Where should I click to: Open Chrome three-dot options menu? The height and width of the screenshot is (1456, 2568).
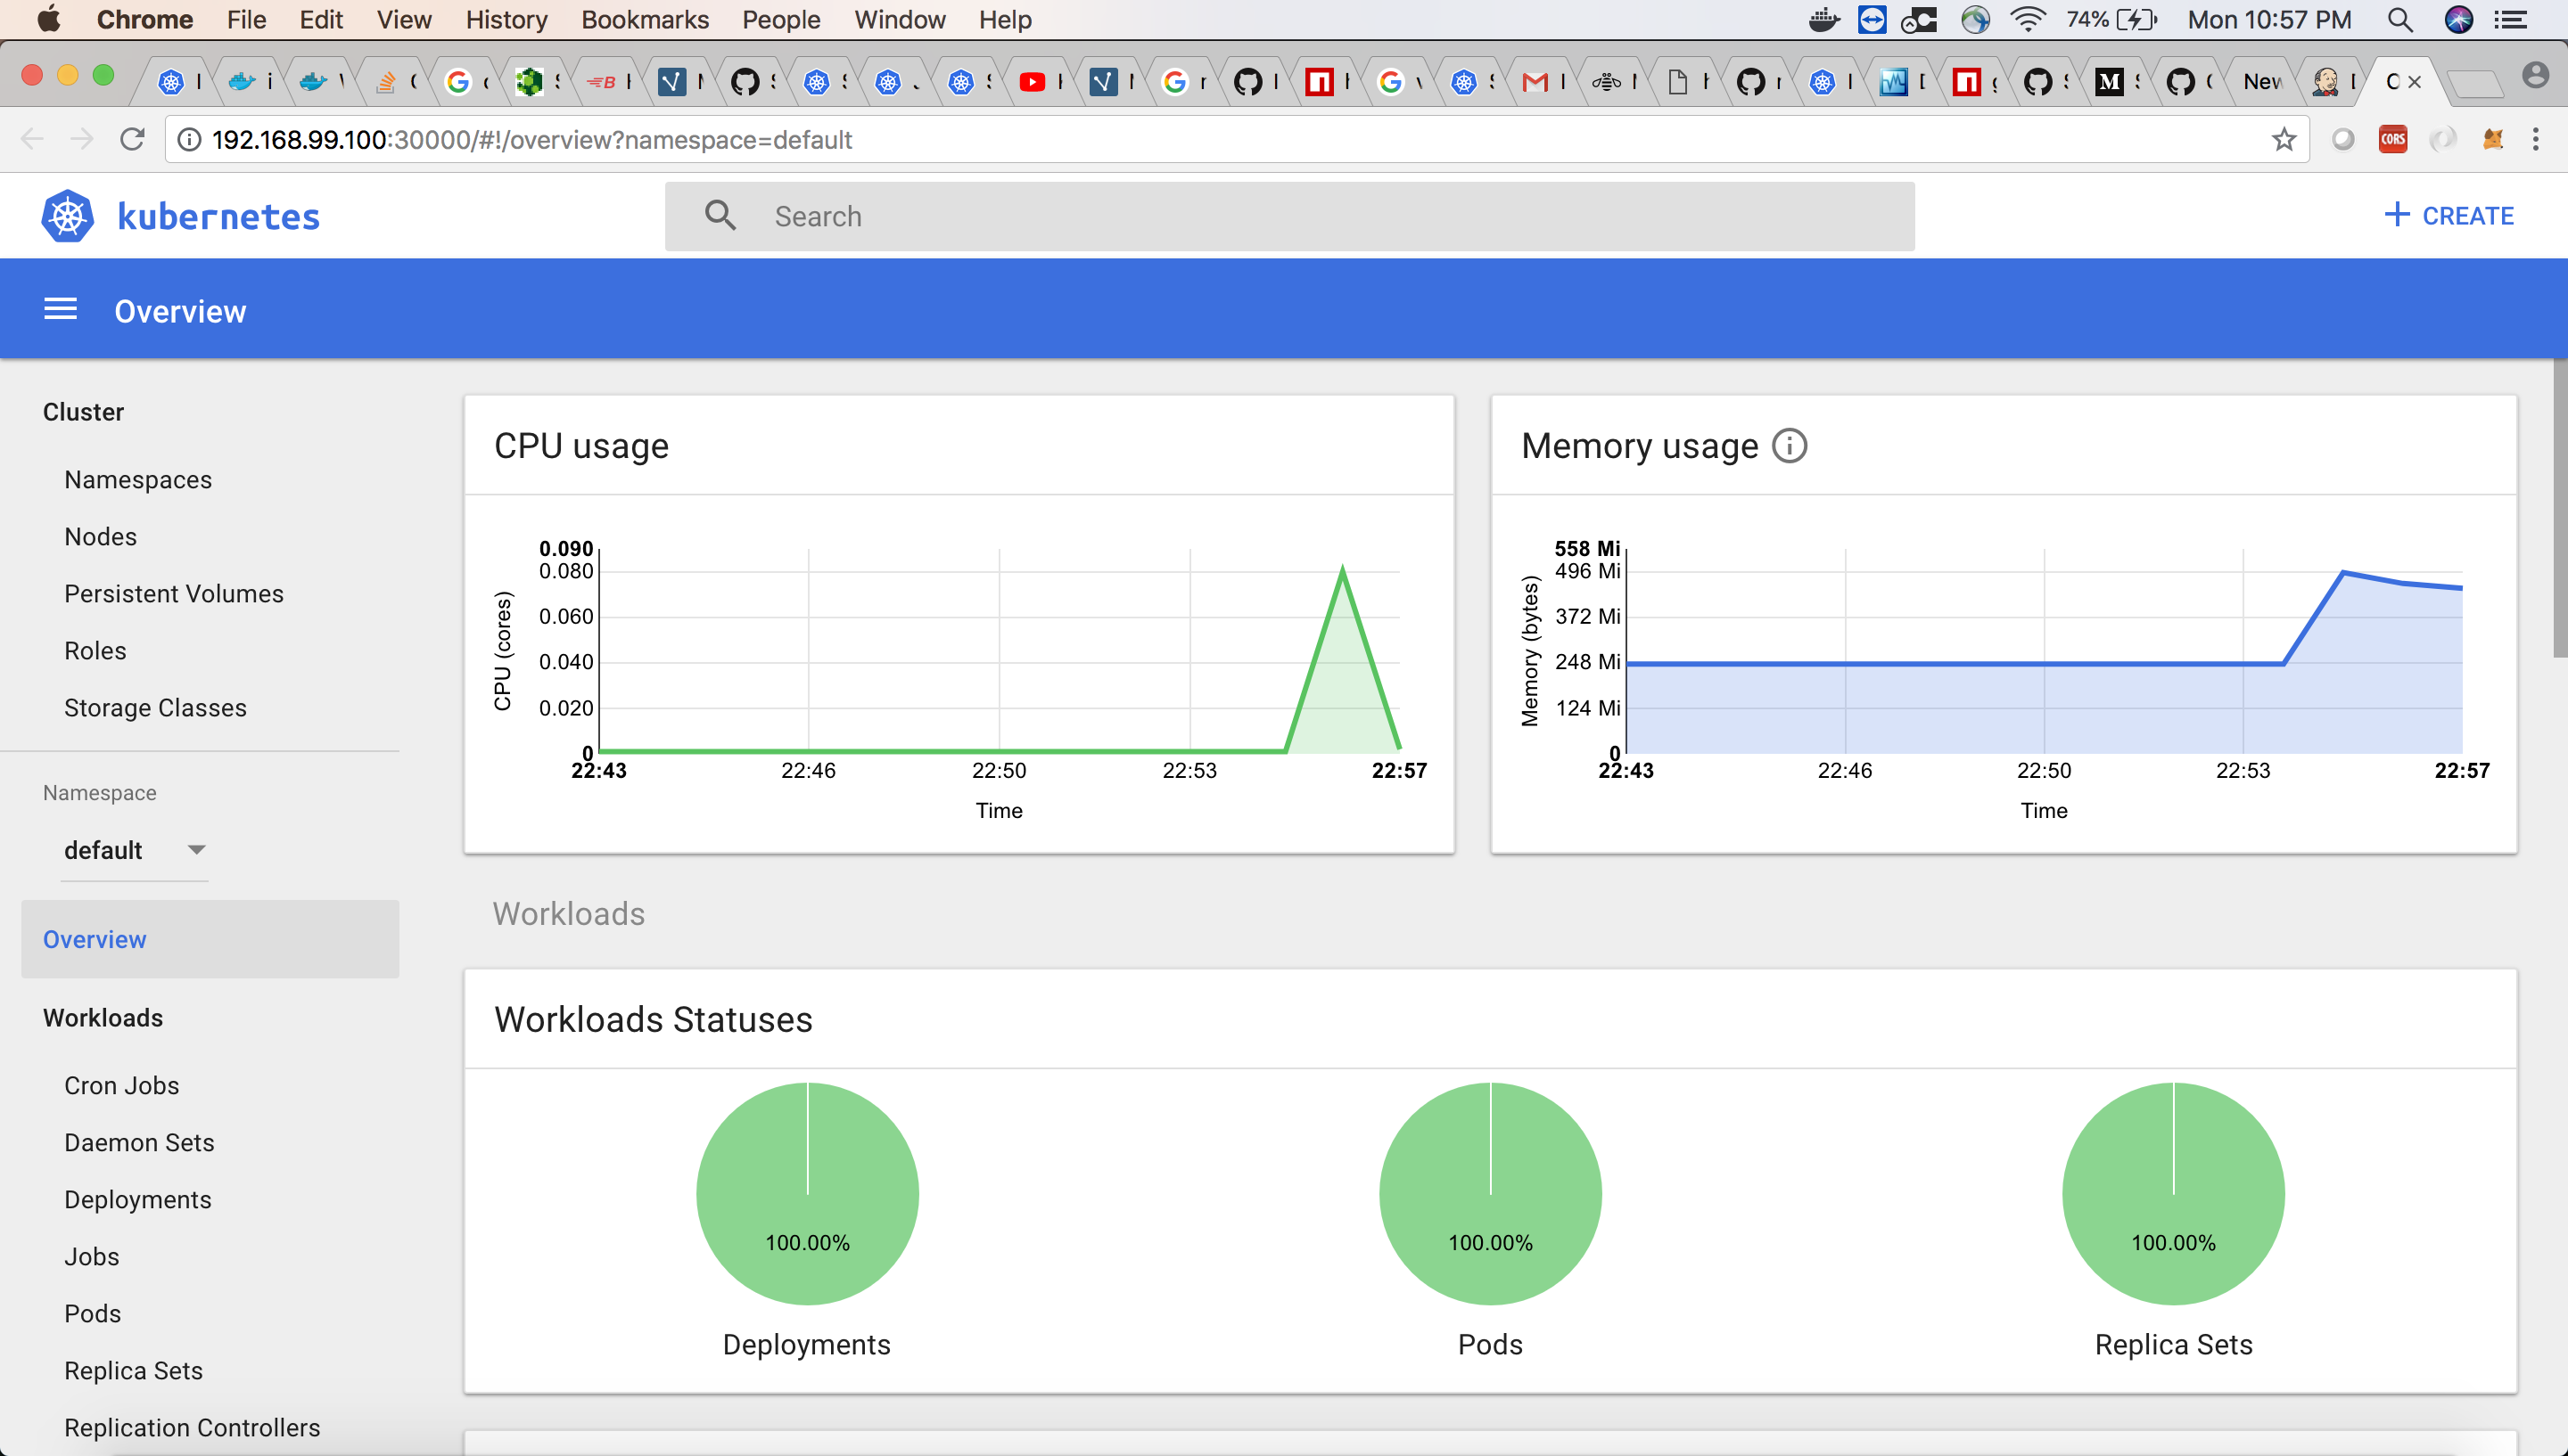point(2535,140)
